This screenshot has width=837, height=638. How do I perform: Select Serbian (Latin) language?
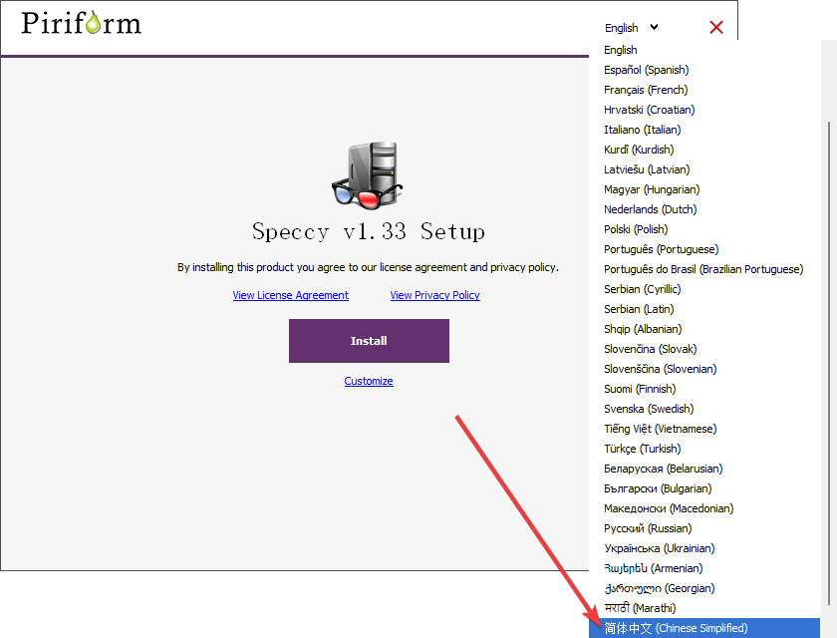pyautogui.click(x=704, y=309)
